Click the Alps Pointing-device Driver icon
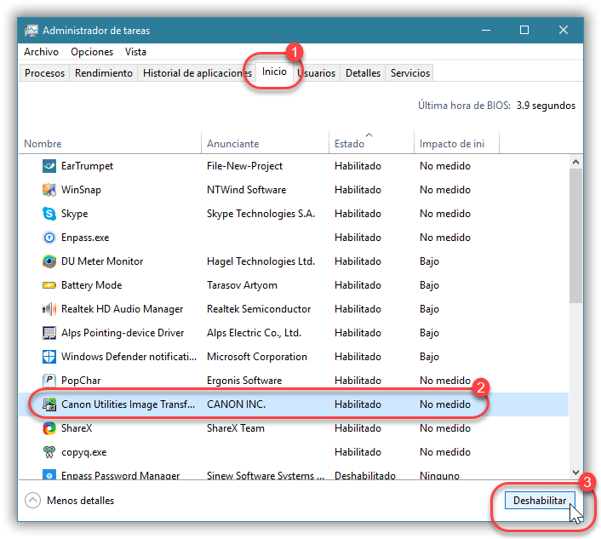601x539 pixels. [x=49, y=333]
